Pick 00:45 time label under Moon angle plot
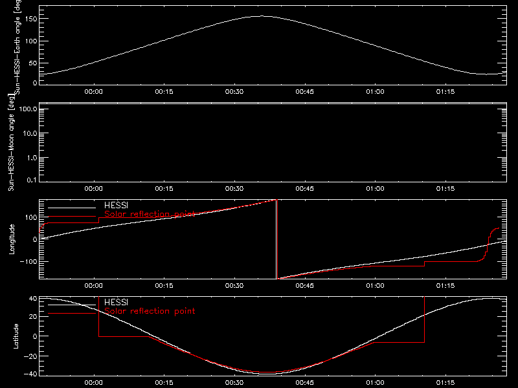 (x=304, y=189)
